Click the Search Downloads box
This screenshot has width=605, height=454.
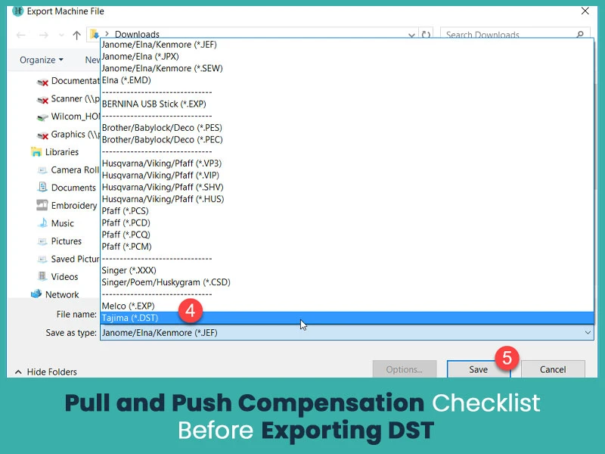505,34
